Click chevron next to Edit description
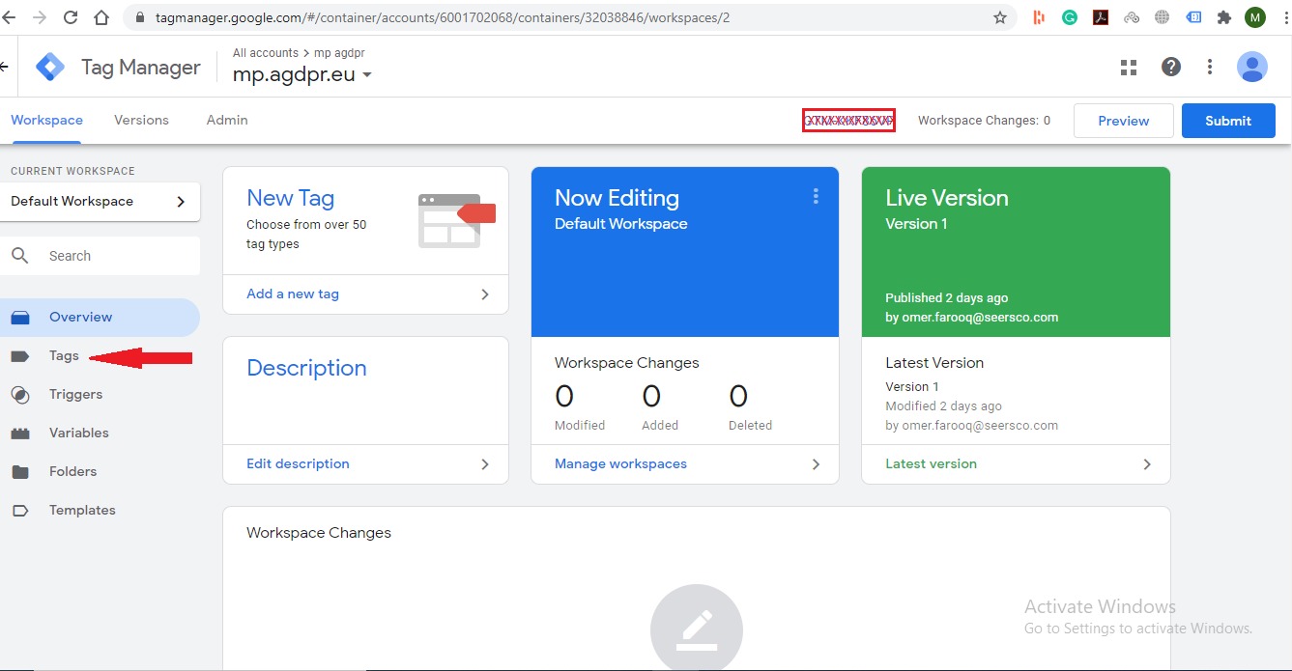Image resolution: width=1292 pixels, height=671 pixels. click(x=485, y=464)
